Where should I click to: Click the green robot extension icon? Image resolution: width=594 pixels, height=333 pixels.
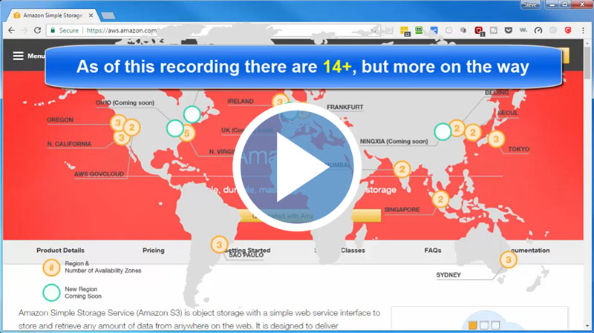click(x=420, y=30)
